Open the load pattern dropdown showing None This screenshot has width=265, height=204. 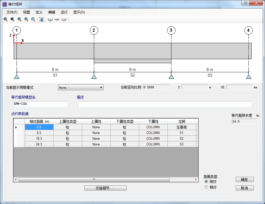click(x=81, y=87)
